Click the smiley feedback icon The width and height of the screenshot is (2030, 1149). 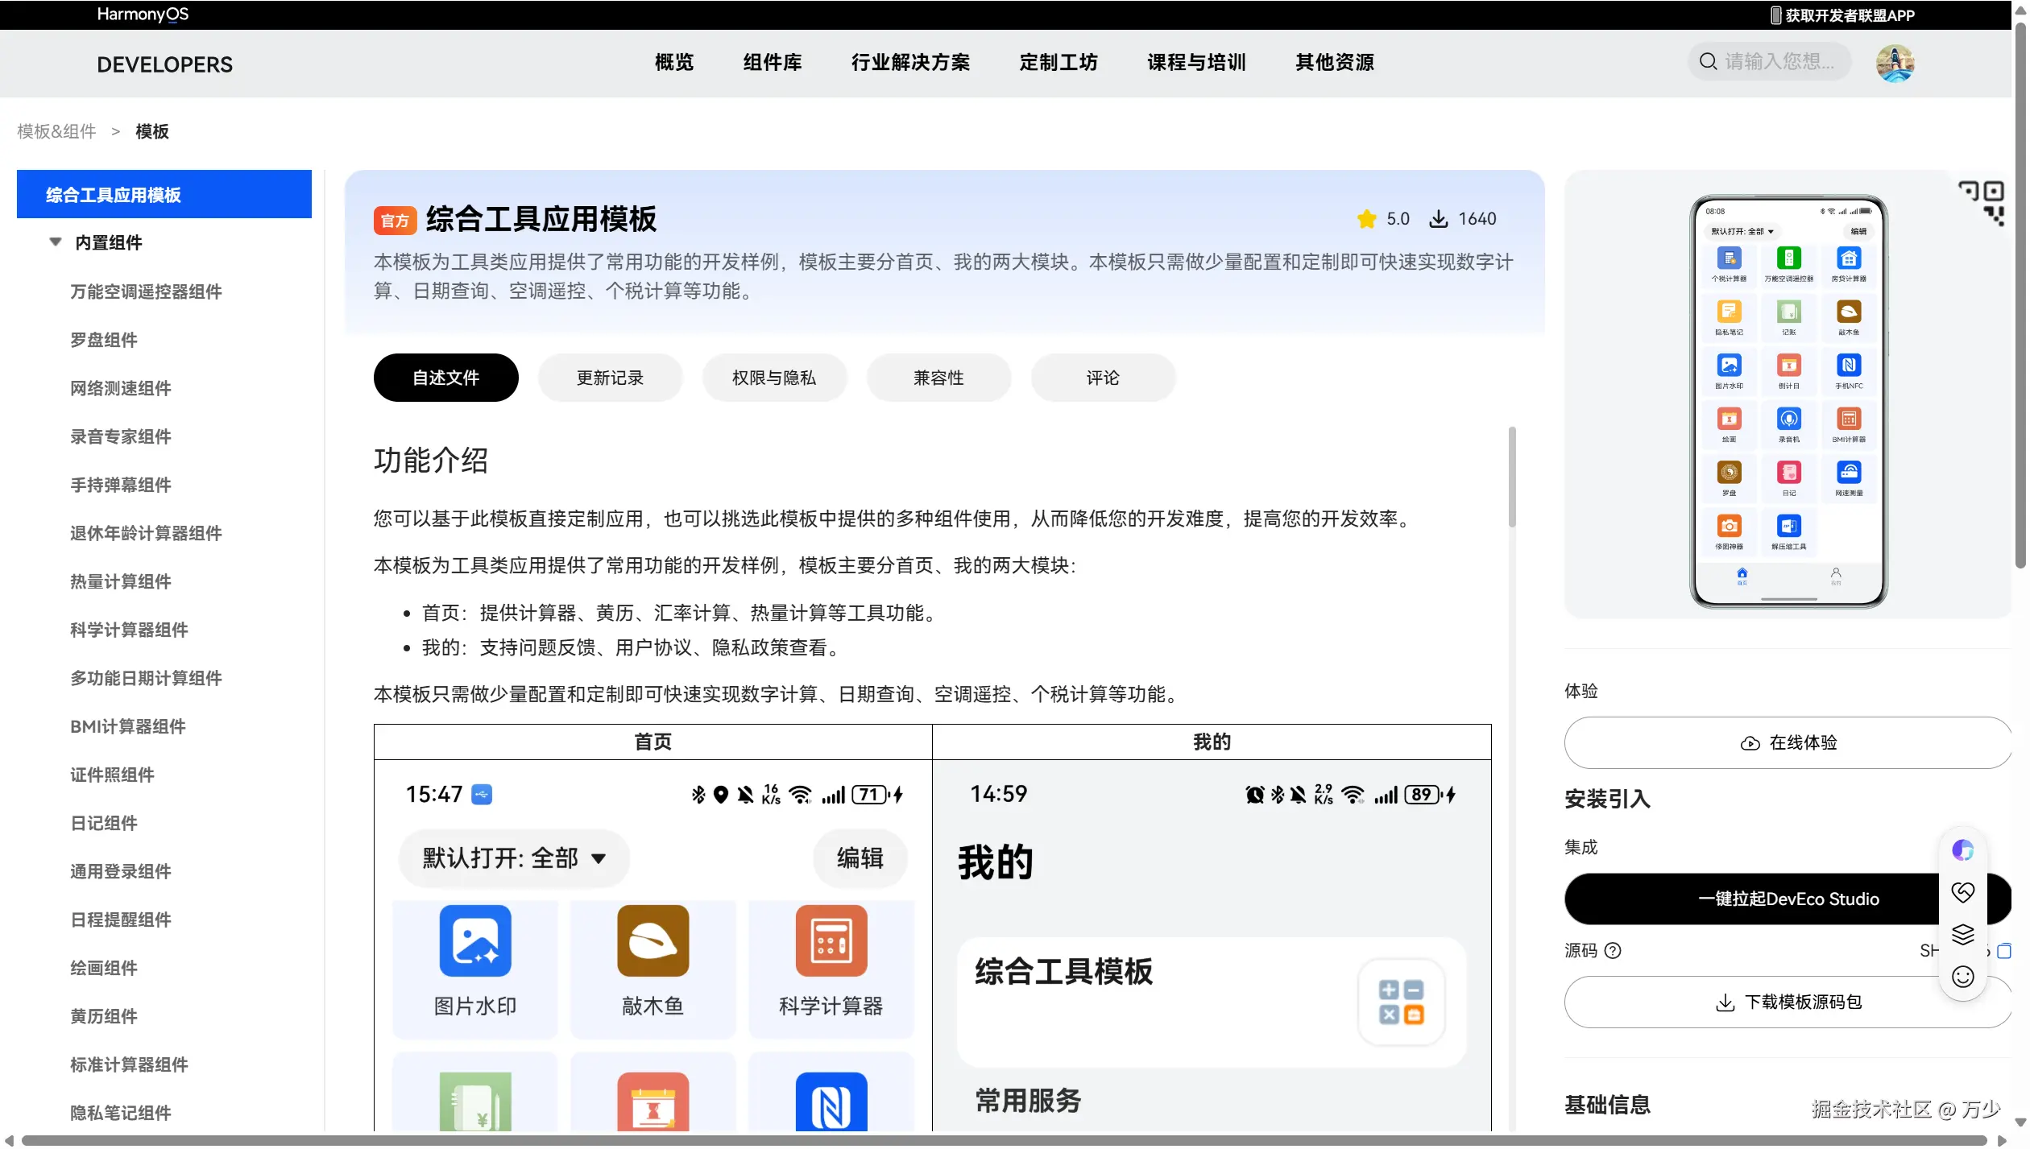pyautogui.click(x=1962, y=977)
